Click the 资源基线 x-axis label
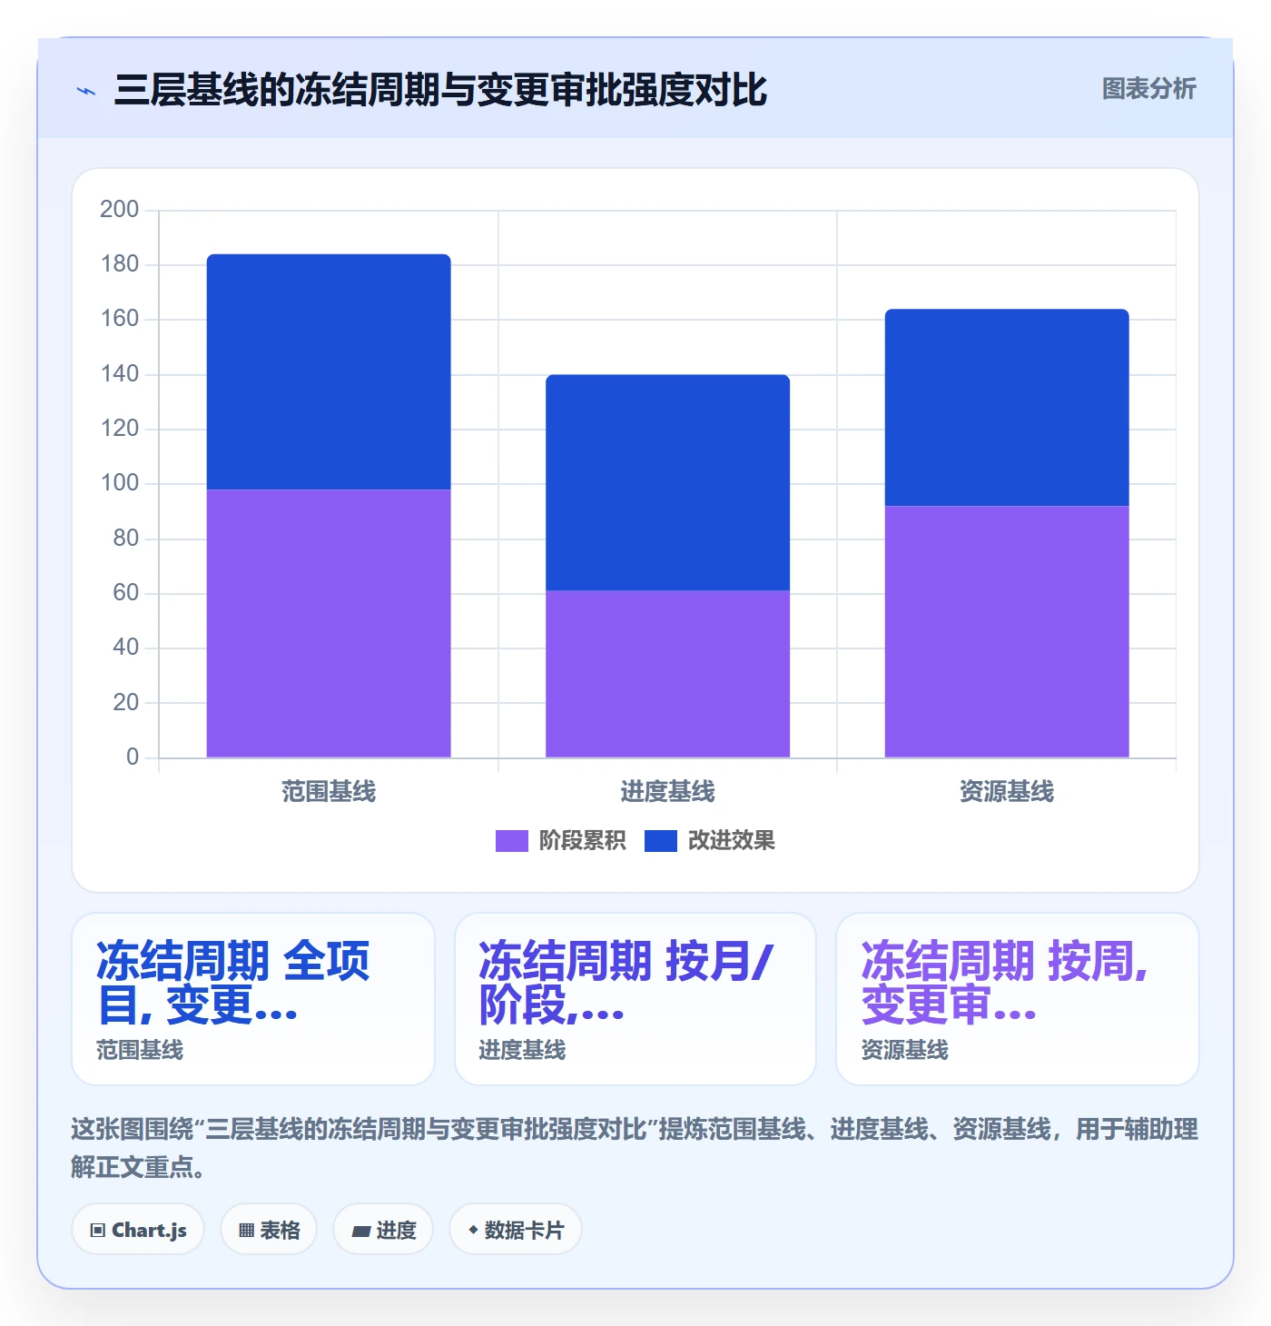 1007,792
